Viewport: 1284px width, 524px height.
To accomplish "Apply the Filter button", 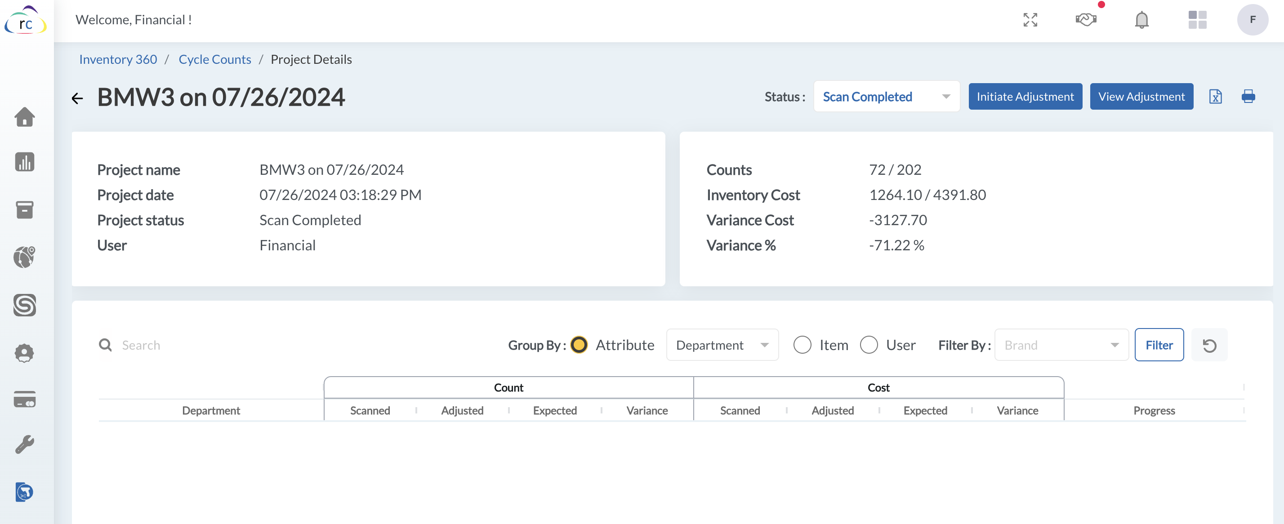I will click(1159, 345).
